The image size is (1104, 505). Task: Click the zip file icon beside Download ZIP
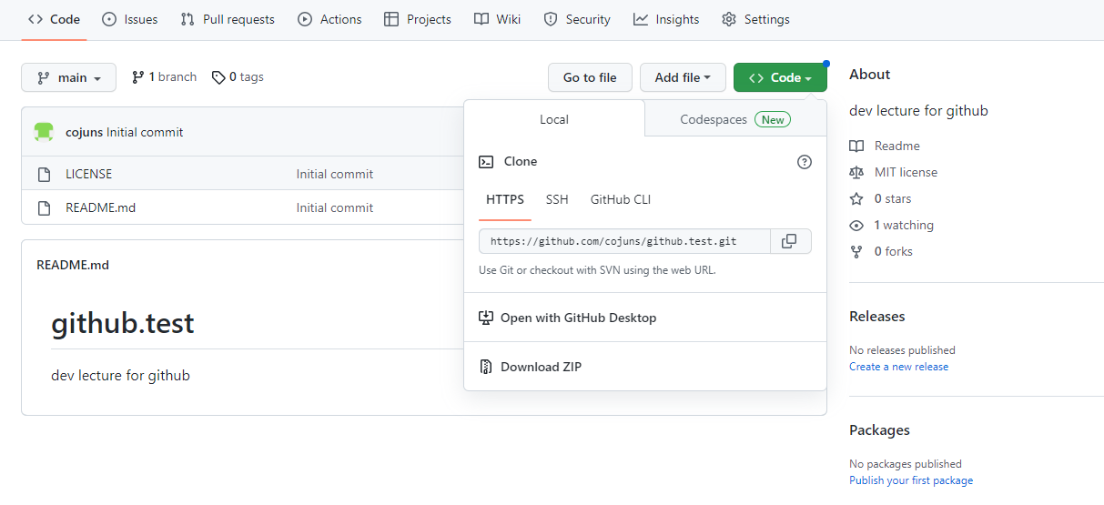pyautogui.click(x=486, y=367)
